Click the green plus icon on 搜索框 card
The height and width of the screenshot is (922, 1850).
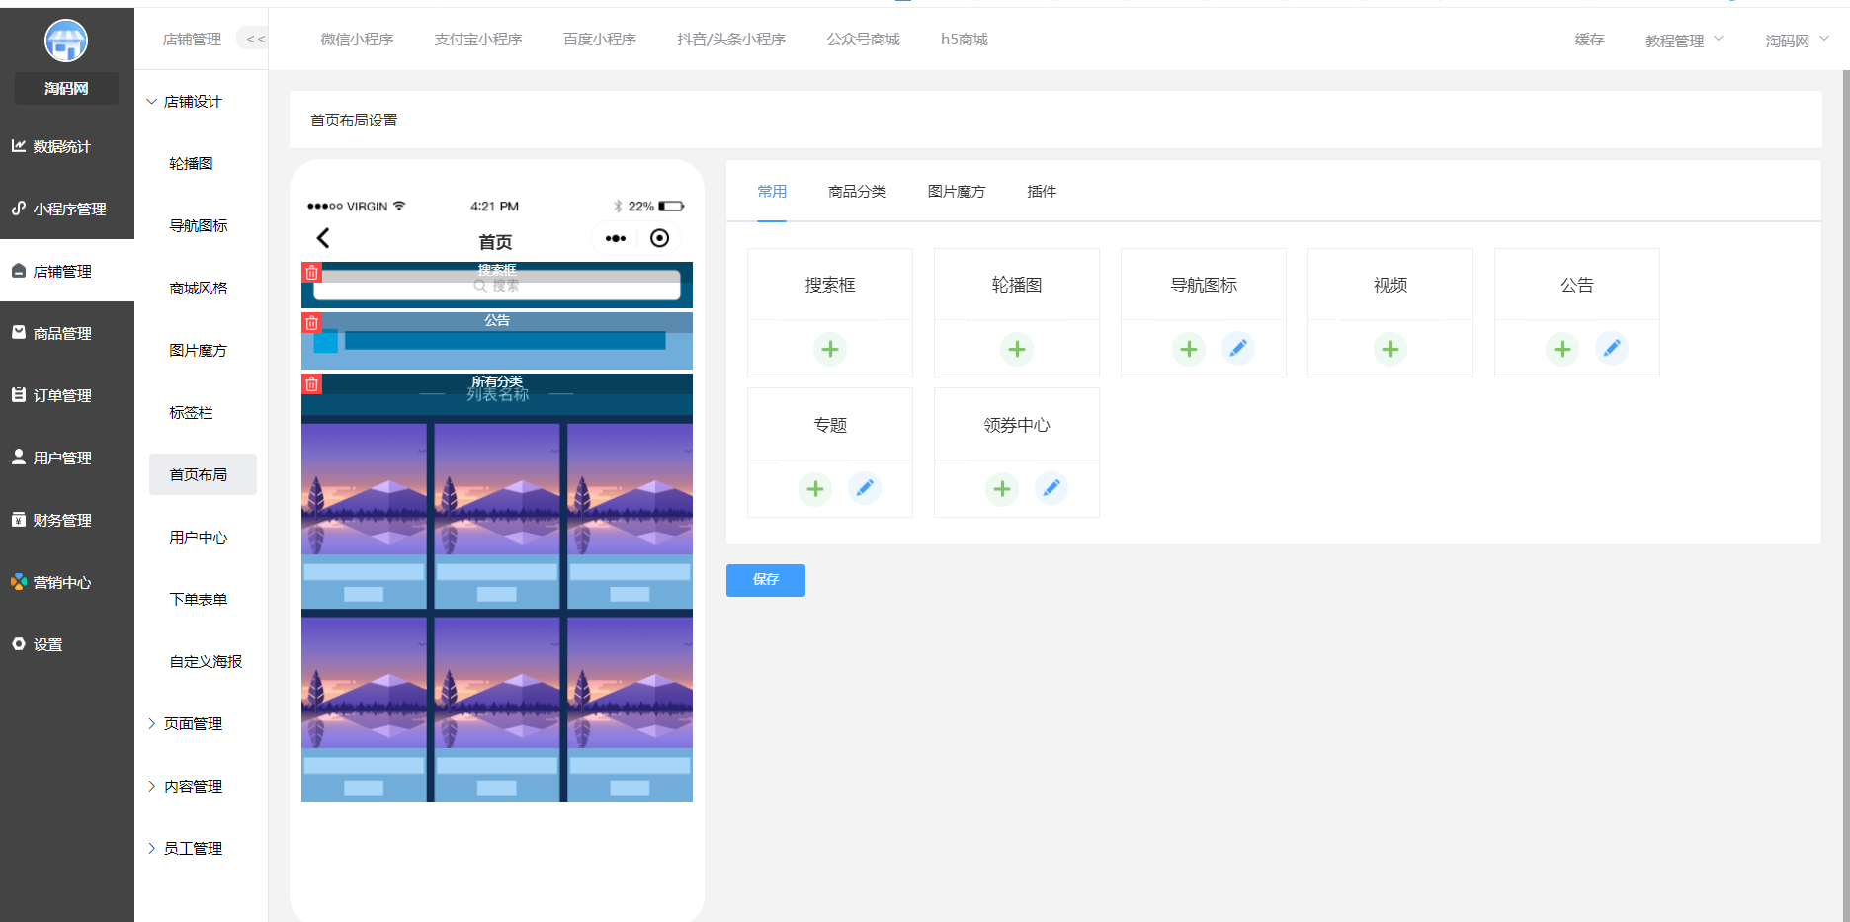coord(830,348)
